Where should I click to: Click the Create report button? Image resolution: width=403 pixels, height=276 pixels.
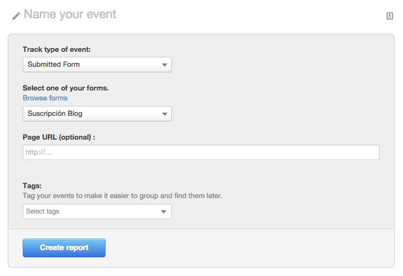point(64,248)
